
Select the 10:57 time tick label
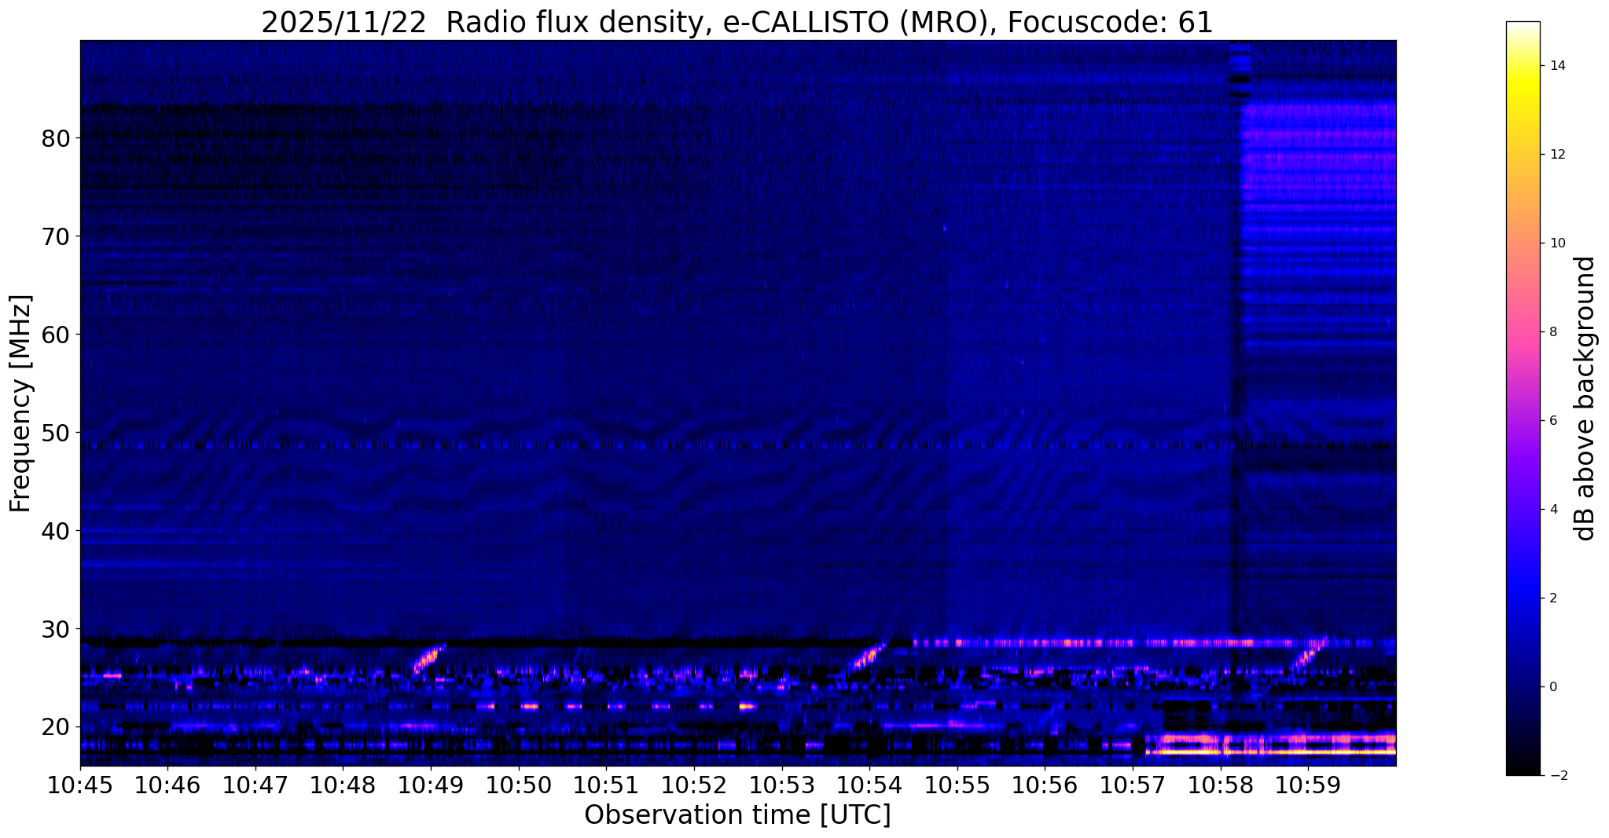click(x=1132, y=785)
